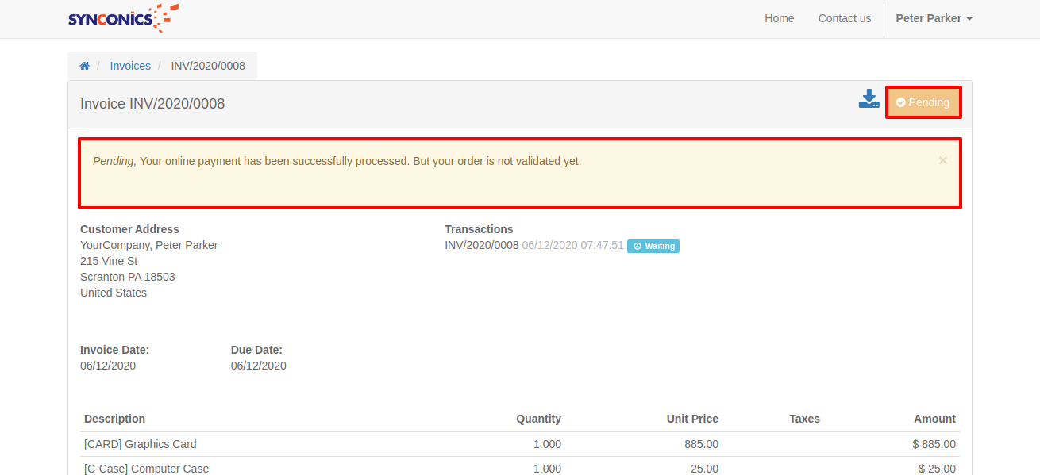Download the invoice PDF
1040x475 pixels.
869,100
